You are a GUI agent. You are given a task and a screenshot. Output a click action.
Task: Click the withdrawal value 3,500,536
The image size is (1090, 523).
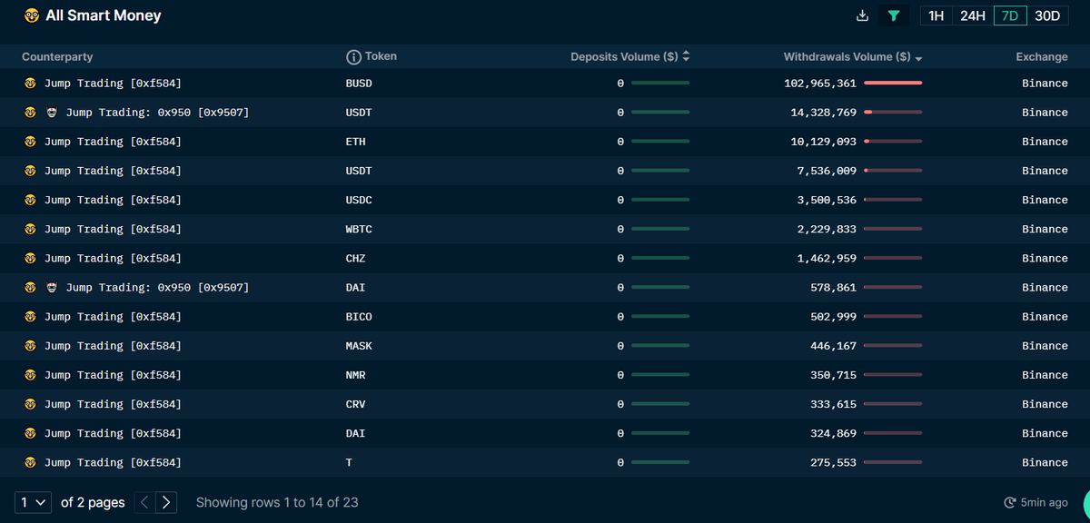(x=827, y=200)
